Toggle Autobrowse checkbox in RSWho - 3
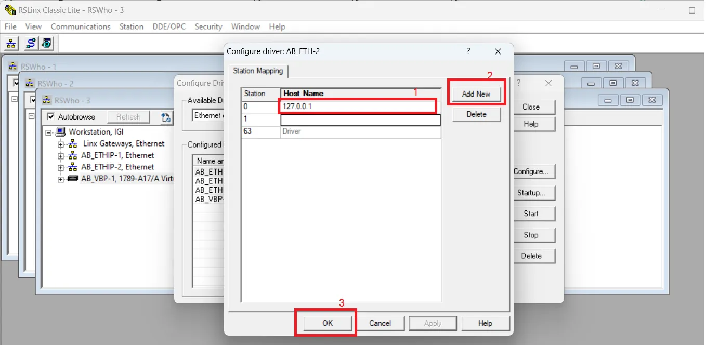The image size is (706, 345). (50, 116)
